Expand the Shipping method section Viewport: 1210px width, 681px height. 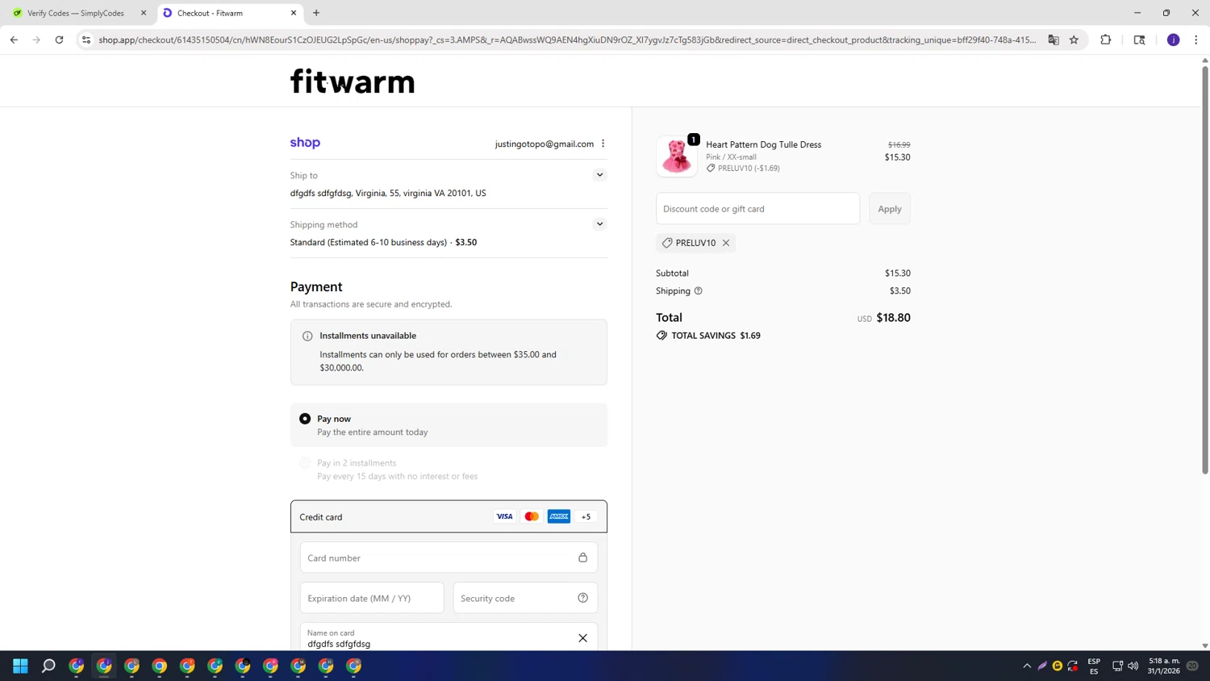click(x=599, y=224)
